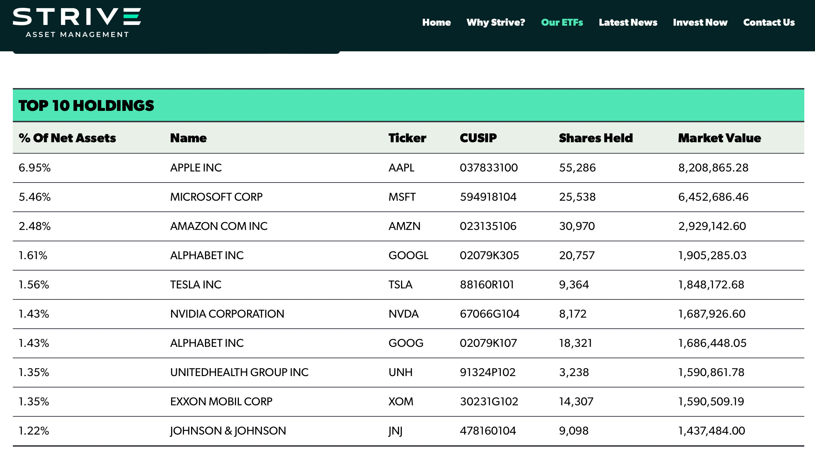Select the AMZN ticker cell
Screen dimensions: 815x462
tap(404, 226)
